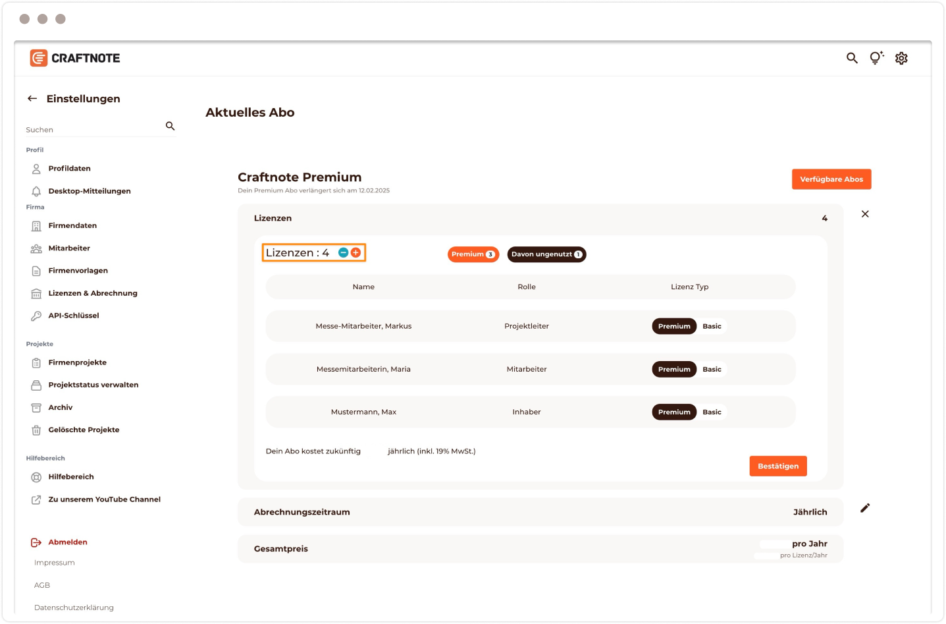The height and width of the screenshot is (624, 946).
Task: Open the search magnifier in header
Action: coord(852,58)
